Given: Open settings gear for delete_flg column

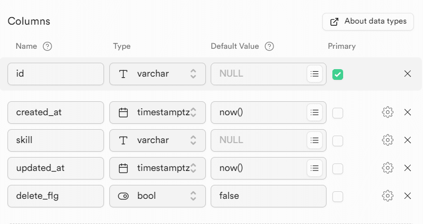Looking at the screenshot, I should click(388, 196).
